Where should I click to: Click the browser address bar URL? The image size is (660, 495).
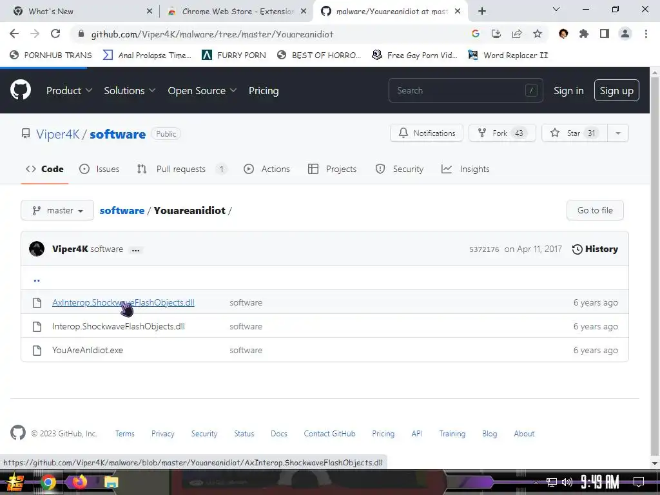[212, 34]
